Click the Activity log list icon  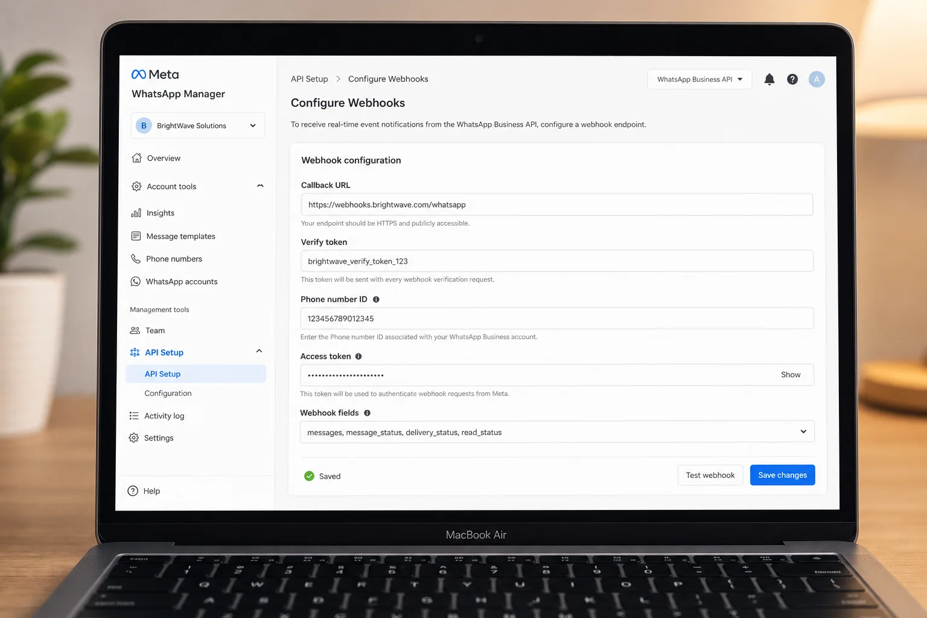coord(134,416)
